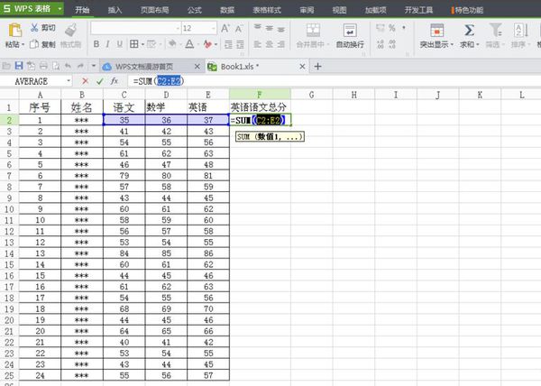Expand the name box function dropdown
Viewport: 541px width, 386px height.
click(x=69, y=81)
